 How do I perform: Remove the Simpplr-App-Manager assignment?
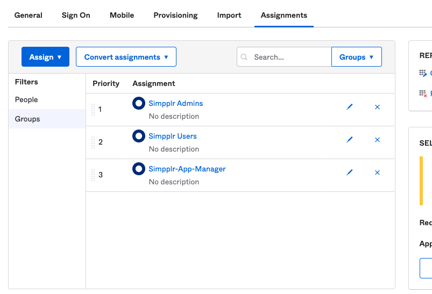pyautogui.click(x=378, y=173)
